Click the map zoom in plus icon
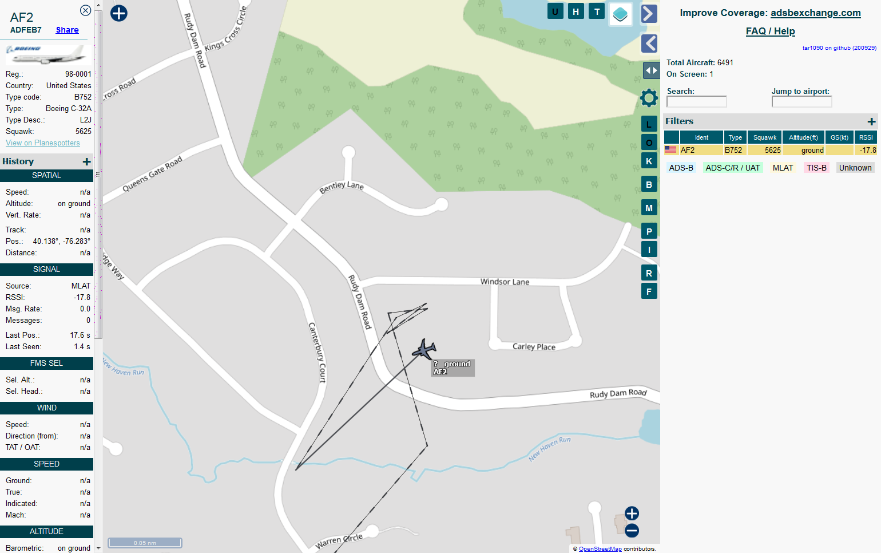The image size is (881, 553). click(x=632, y=513)
